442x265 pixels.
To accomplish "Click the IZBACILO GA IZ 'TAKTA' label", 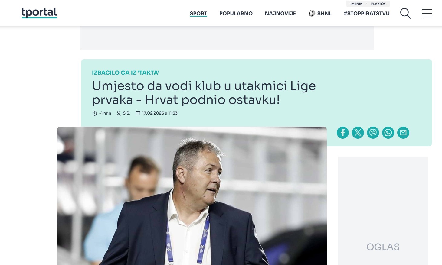I will click(126, 73).
